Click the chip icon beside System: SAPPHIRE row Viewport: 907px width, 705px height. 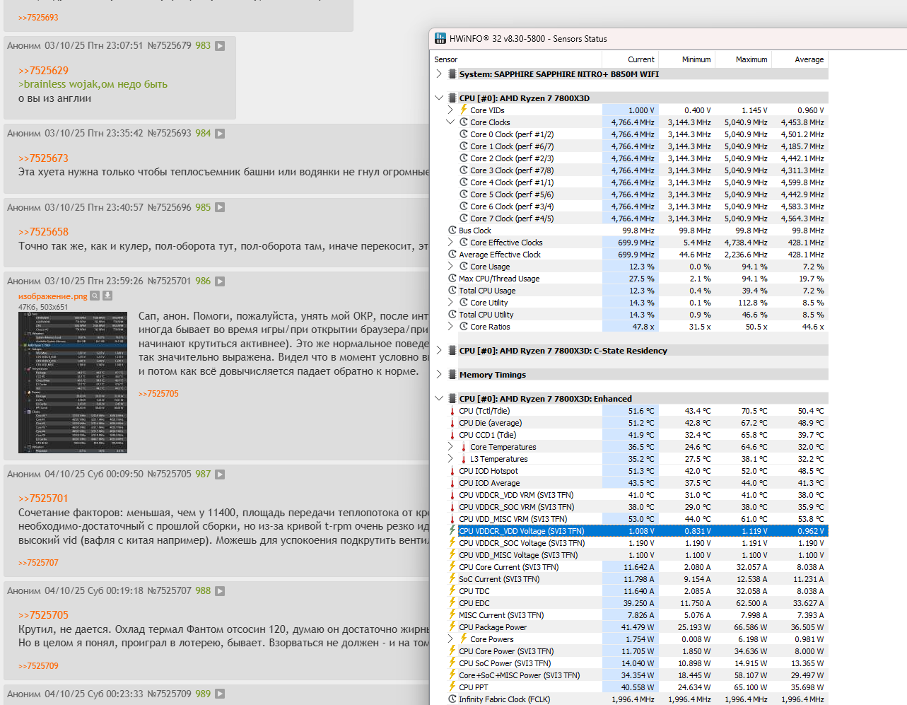(x=452, y=74)
